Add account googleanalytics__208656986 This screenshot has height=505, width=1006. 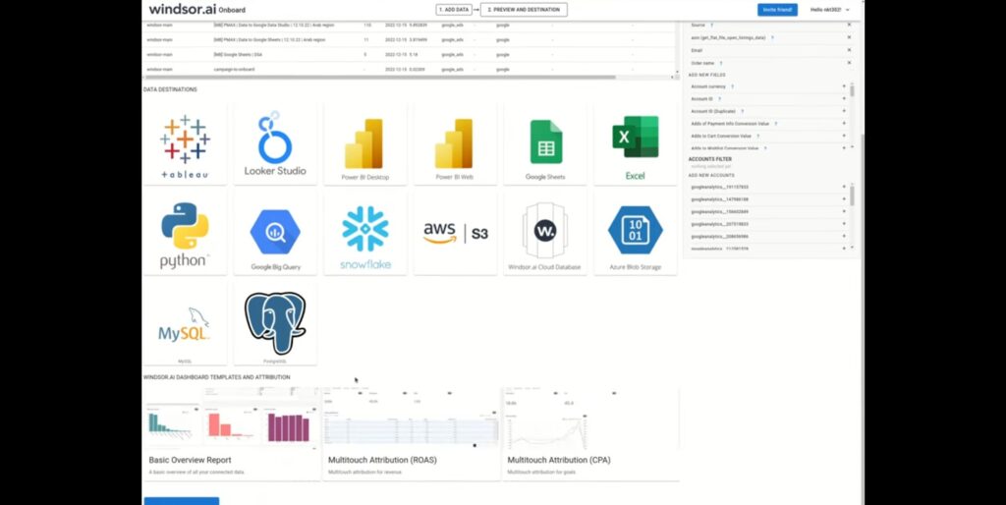844,236
